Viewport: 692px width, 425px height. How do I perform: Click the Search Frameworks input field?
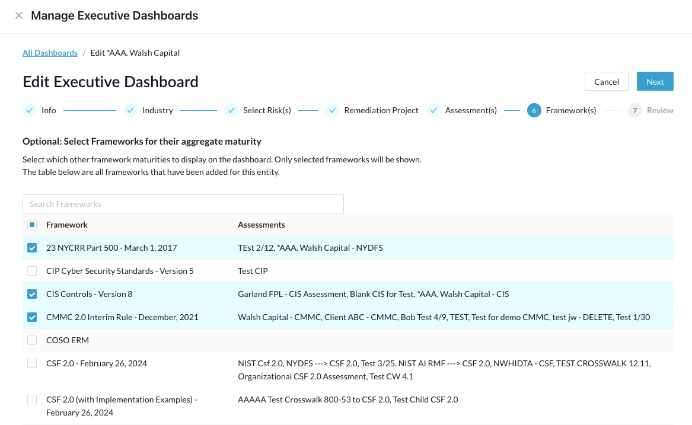click(183, 204)
